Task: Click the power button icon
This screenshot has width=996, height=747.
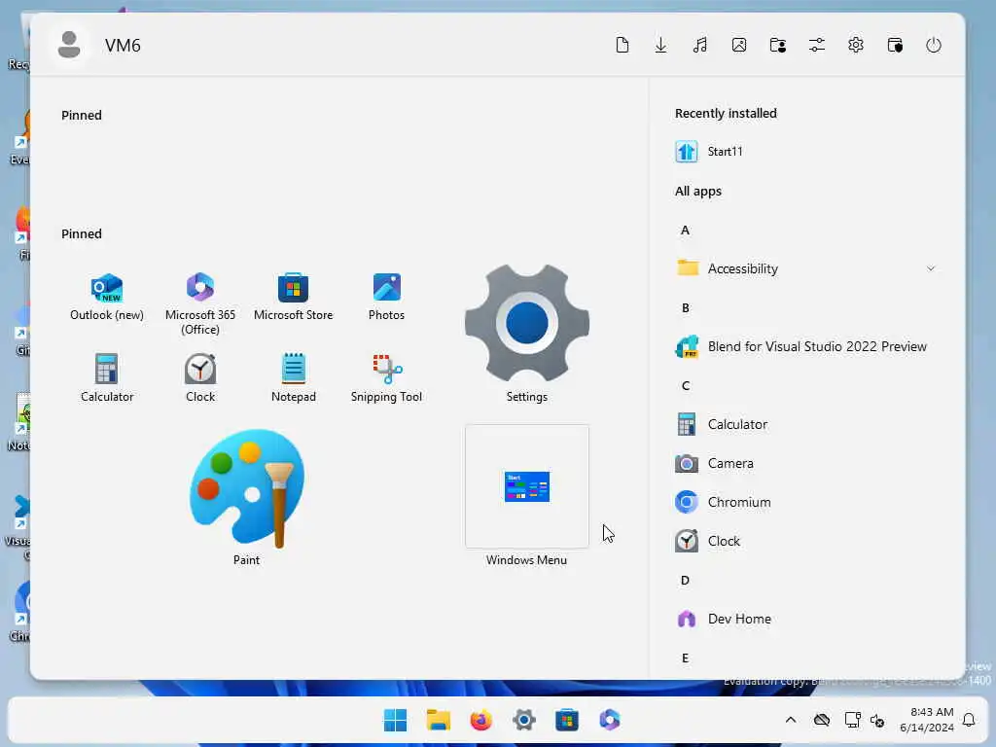Action: (934, 45)
